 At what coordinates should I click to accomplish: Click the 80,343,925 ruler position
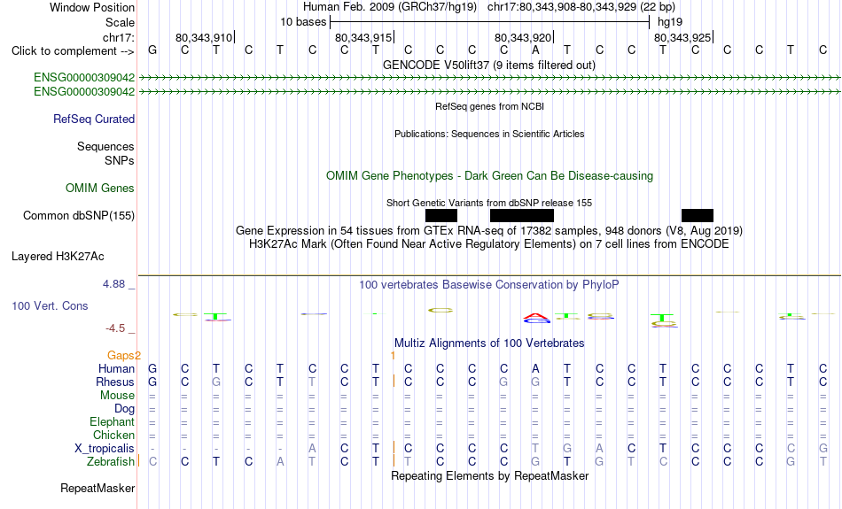[682, 37]
